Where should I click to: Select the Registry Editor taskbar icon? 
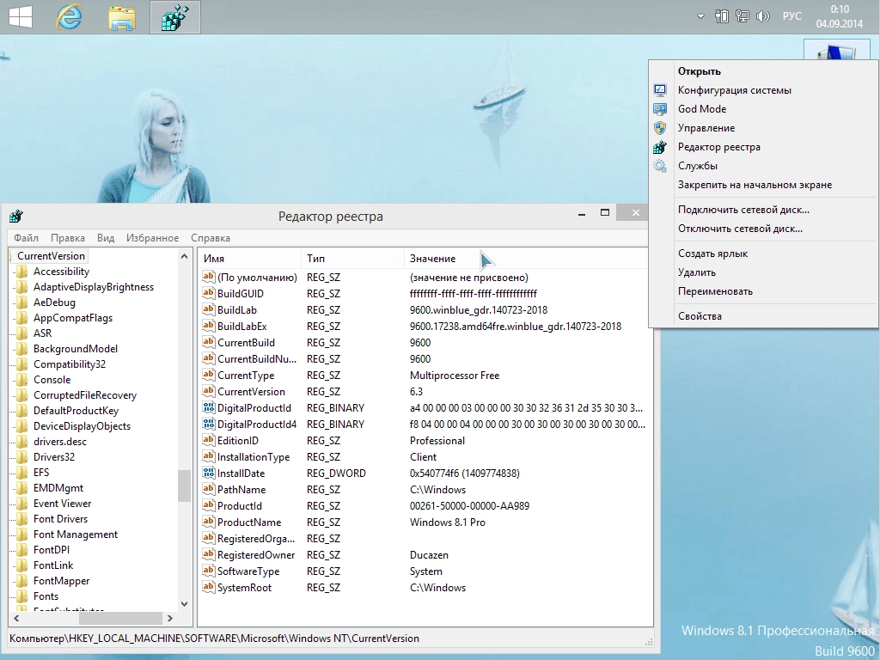tap(175, 17)
